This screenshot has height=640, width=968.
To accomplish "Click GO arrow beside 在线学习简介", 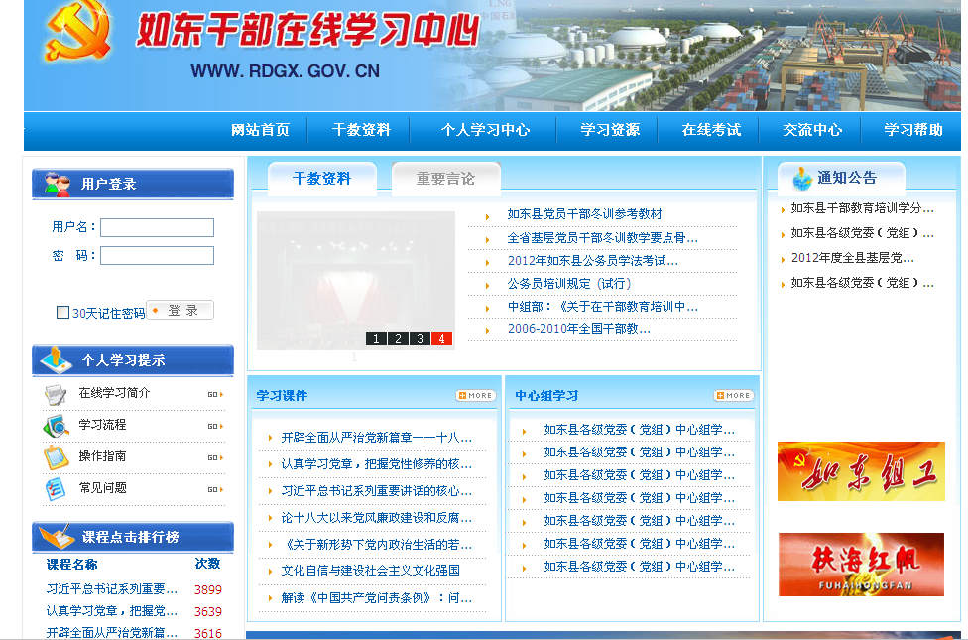I will point(213,394).
